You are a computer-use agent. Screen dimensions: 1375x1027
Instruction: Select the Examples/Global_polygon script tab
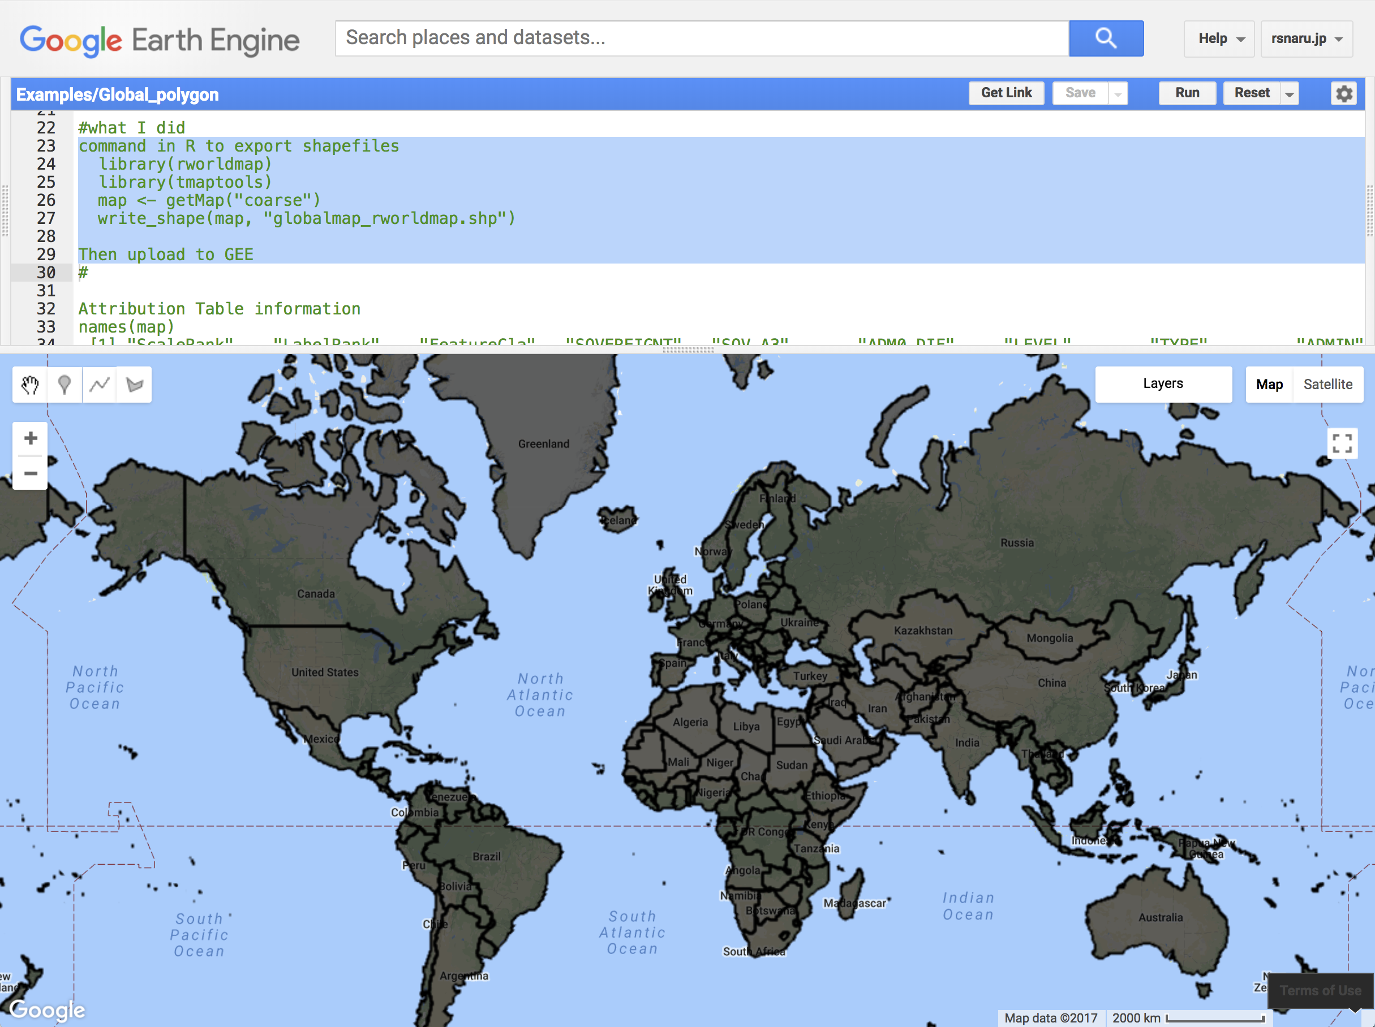pos(117,94)
